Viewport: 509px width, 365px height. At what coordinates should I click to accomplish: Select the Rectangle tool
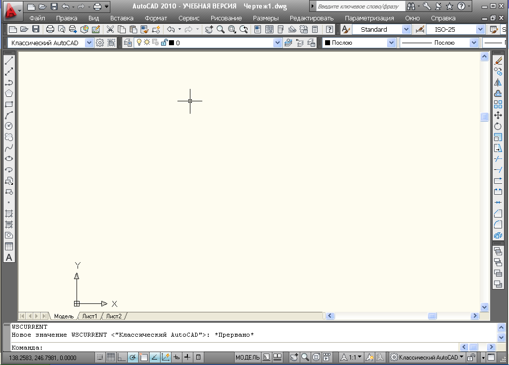pos(9,104)
